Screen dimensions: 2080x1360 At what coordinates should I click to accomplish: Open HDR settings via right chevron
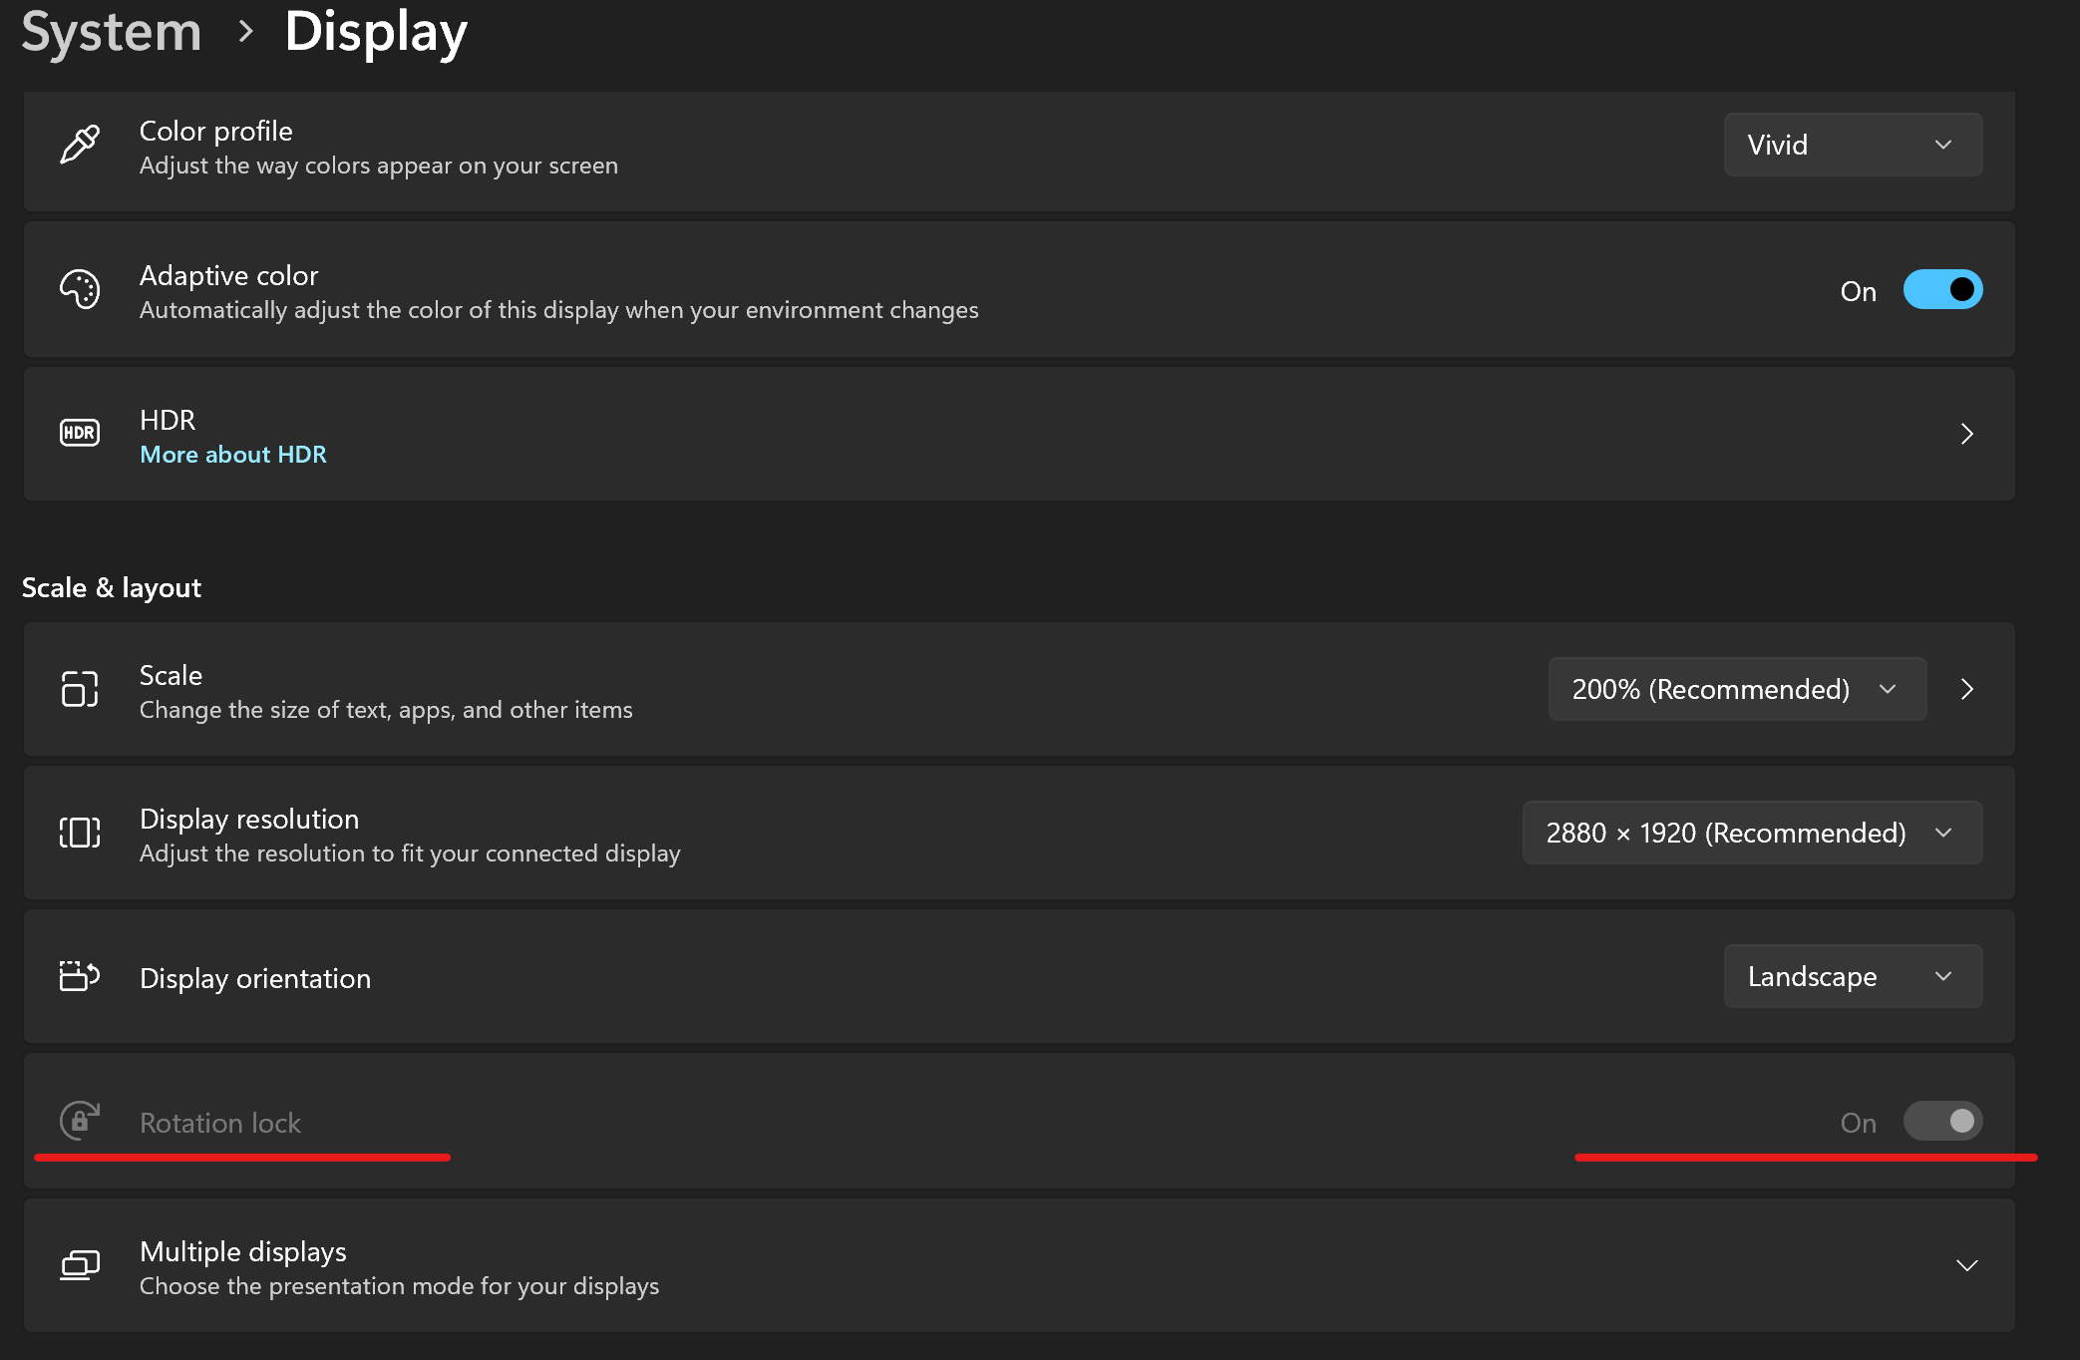1966,434
